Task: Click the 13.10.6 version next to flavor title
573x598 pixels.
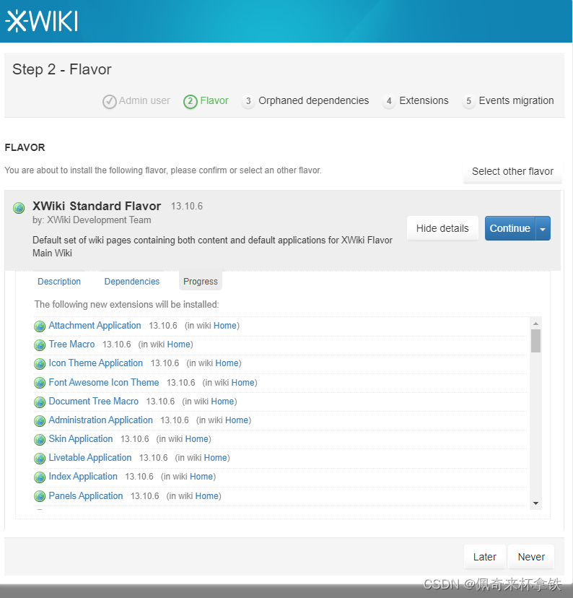Action: 187,207
